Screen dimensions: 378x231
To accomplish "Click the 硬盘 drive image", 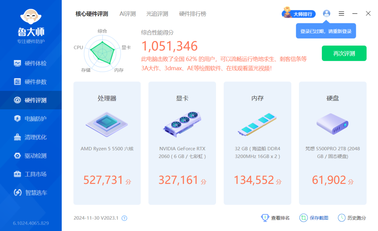I will 332,124.
